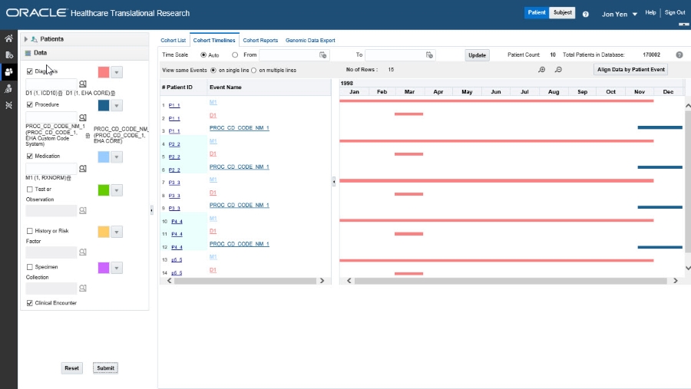Toggle the Procedure checkbox

click(29, 104)
